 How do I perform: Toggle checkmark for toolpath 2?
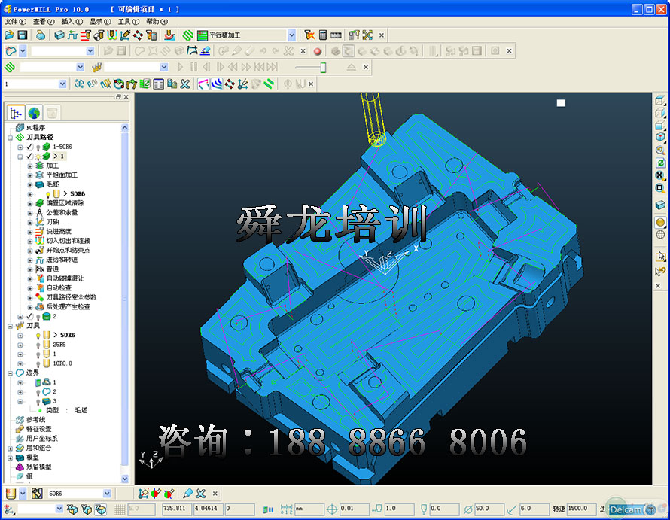point(29,316)
